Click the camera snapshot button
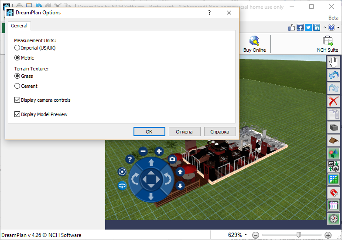This screenshot has width=342, height=240. (172, 160)
